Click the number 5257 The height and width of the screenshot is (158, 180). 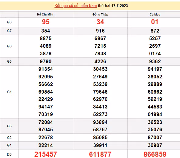pyautogui.click(x=155, y=38)
